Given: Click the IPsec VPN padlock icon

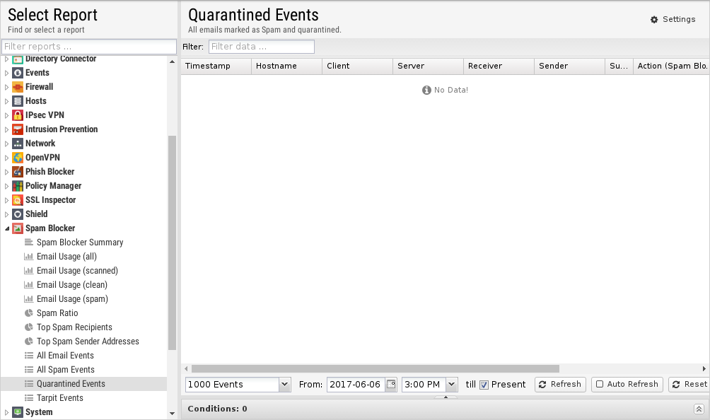Looking at the screenshot, I should (x=18, y=115).
